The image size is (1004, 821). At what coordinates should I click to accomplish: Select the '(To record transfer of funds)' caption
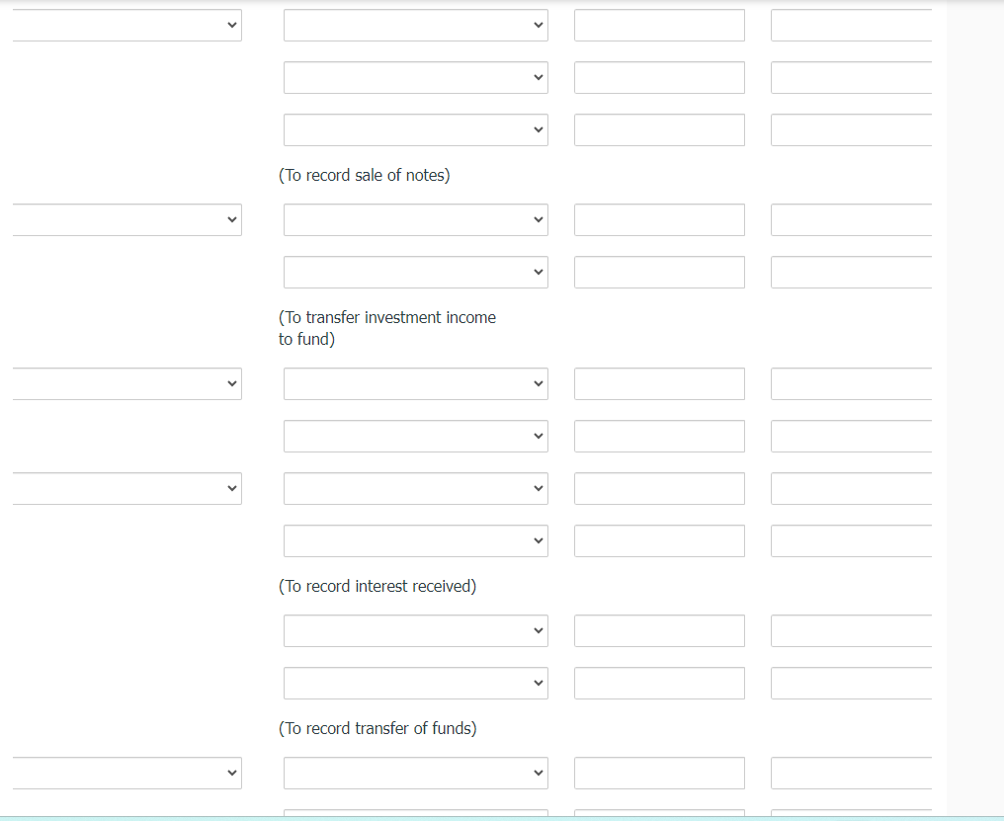tap(377, 729)
